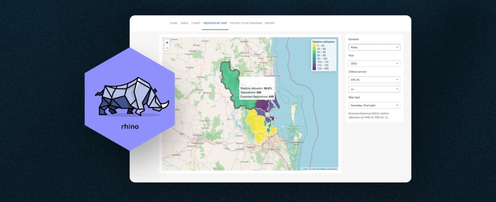Click the '105 – 110' legend entry
Image resolution: width=496 pixels, height=202 pixels.
pos(319,61)
